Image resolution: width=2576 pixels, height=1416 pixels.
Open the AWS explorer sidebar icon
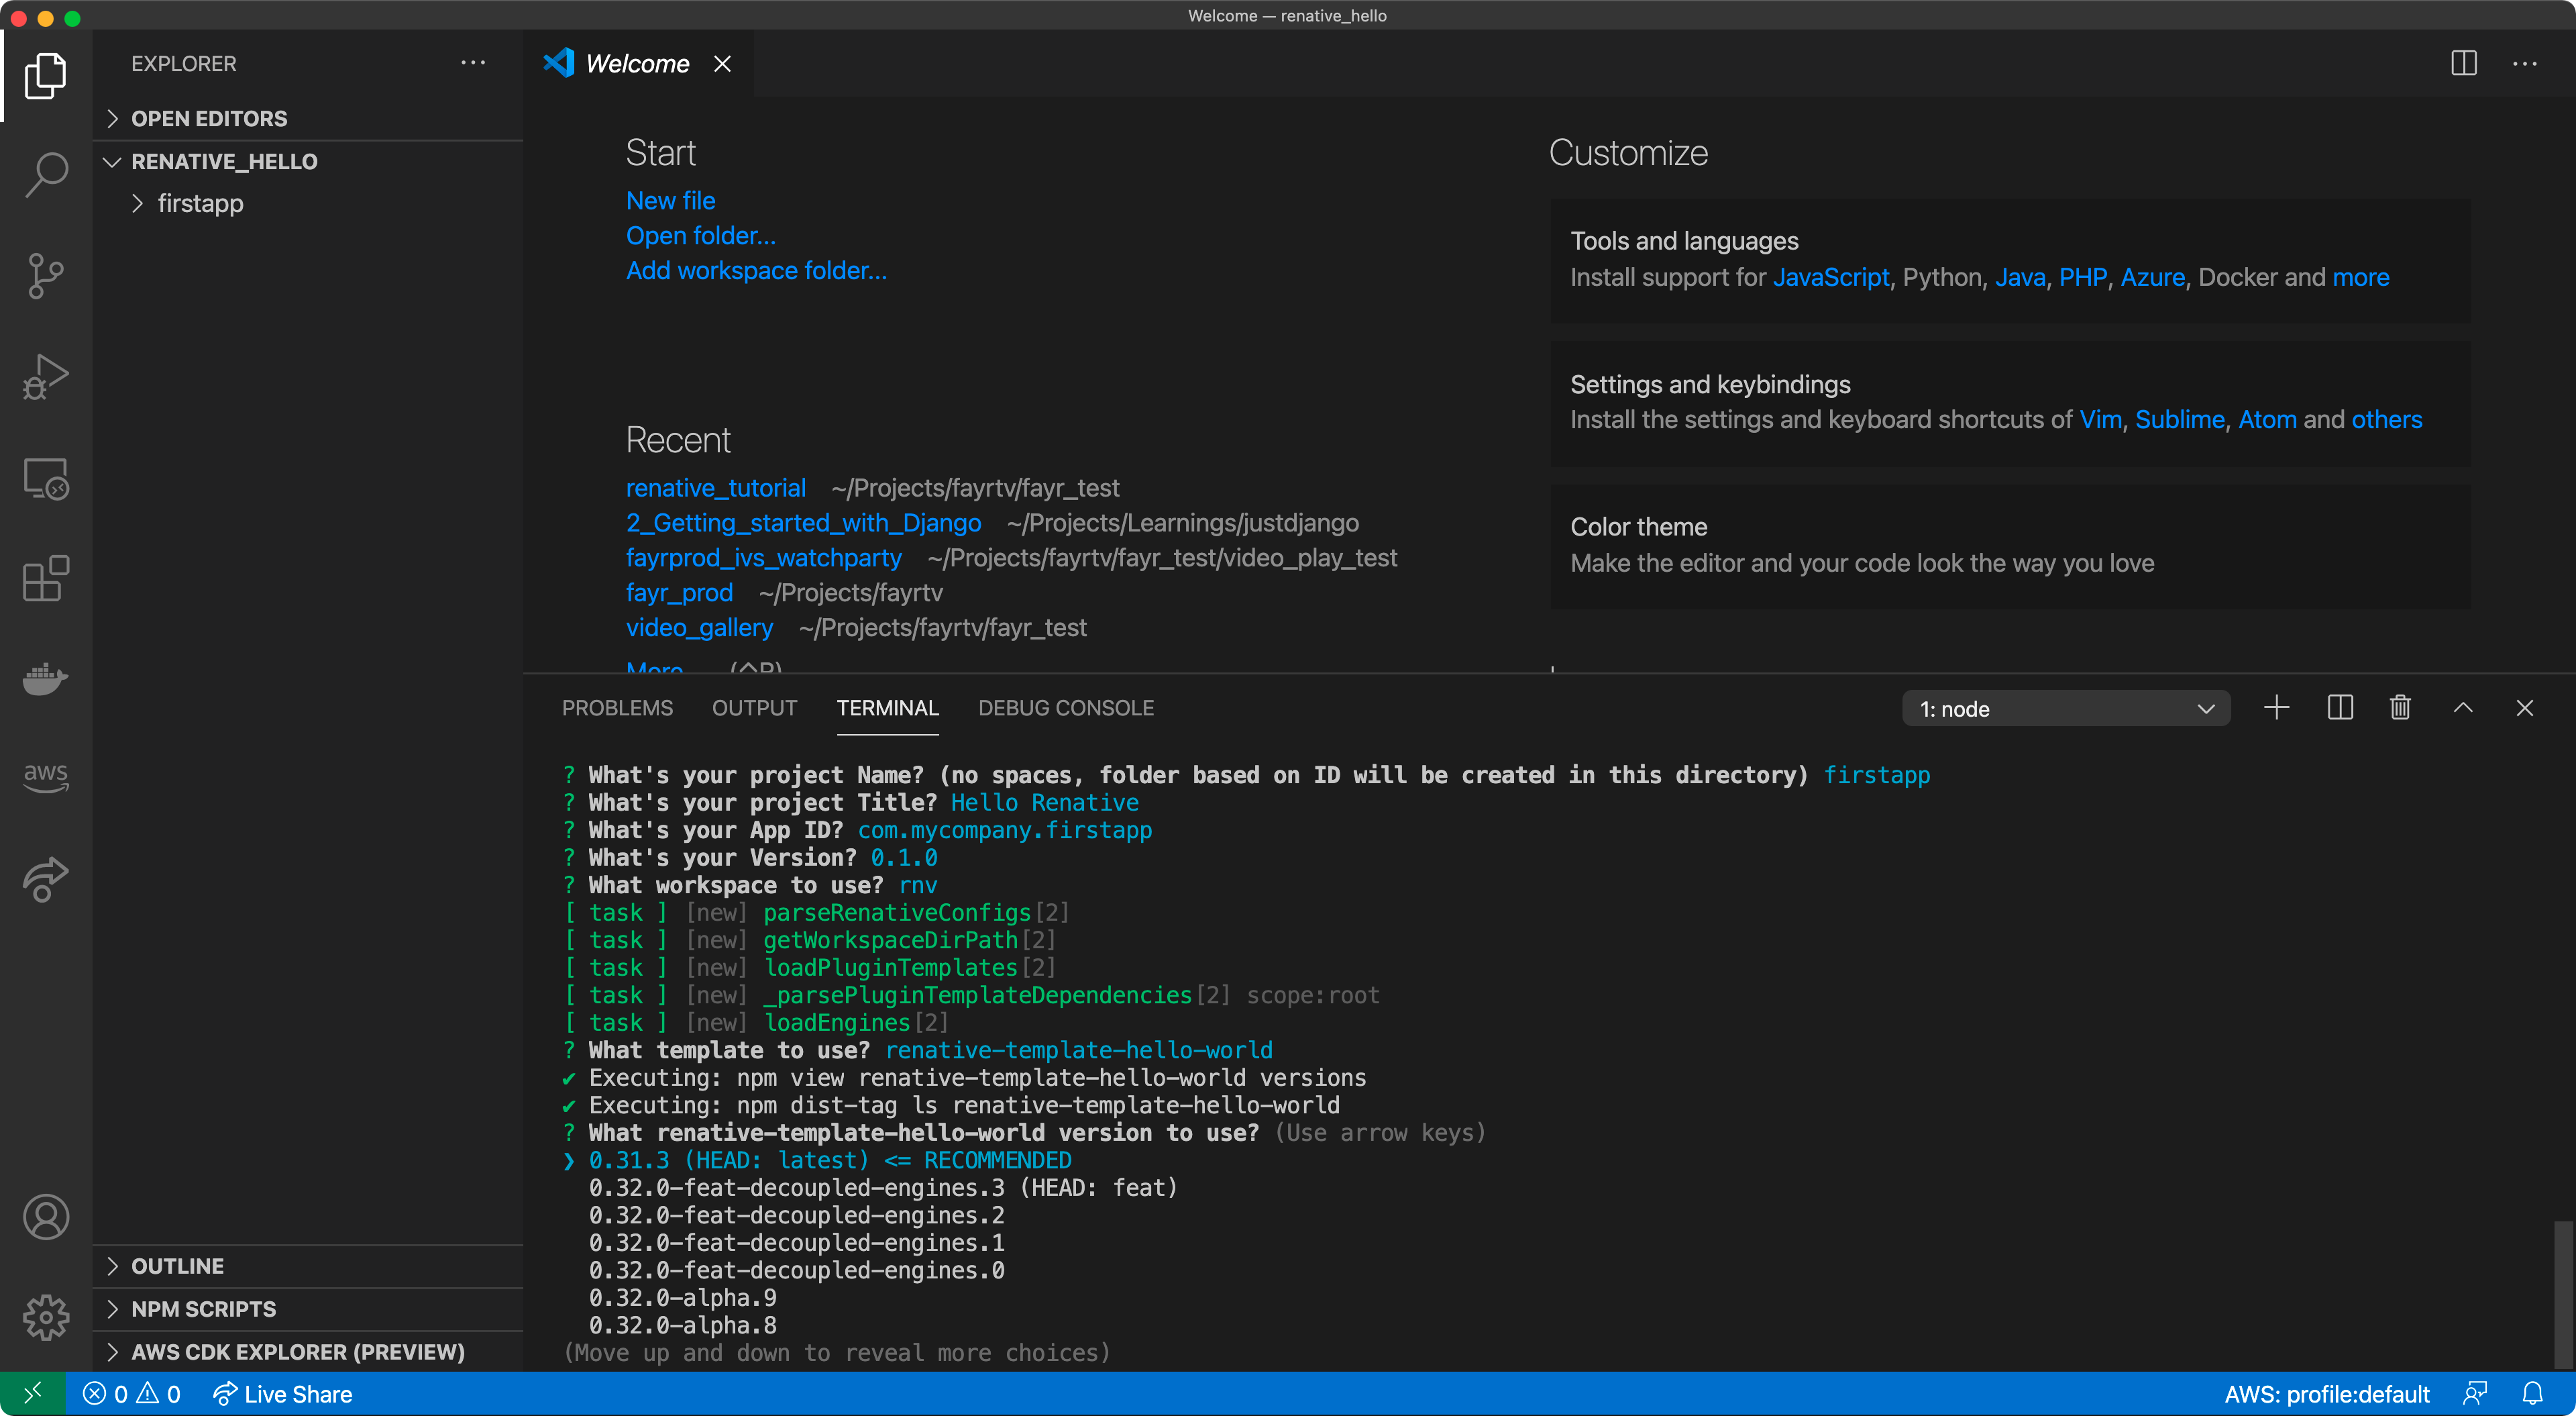pyautogui.click(x=46, y=778)
